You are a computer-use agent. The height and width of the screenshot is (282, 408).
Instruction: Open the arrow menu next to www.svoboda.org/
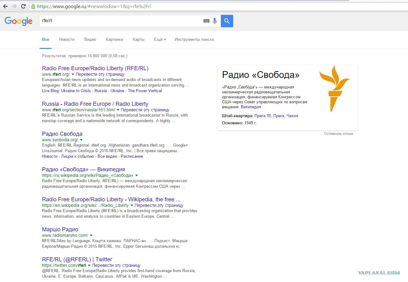pos(81,140)
